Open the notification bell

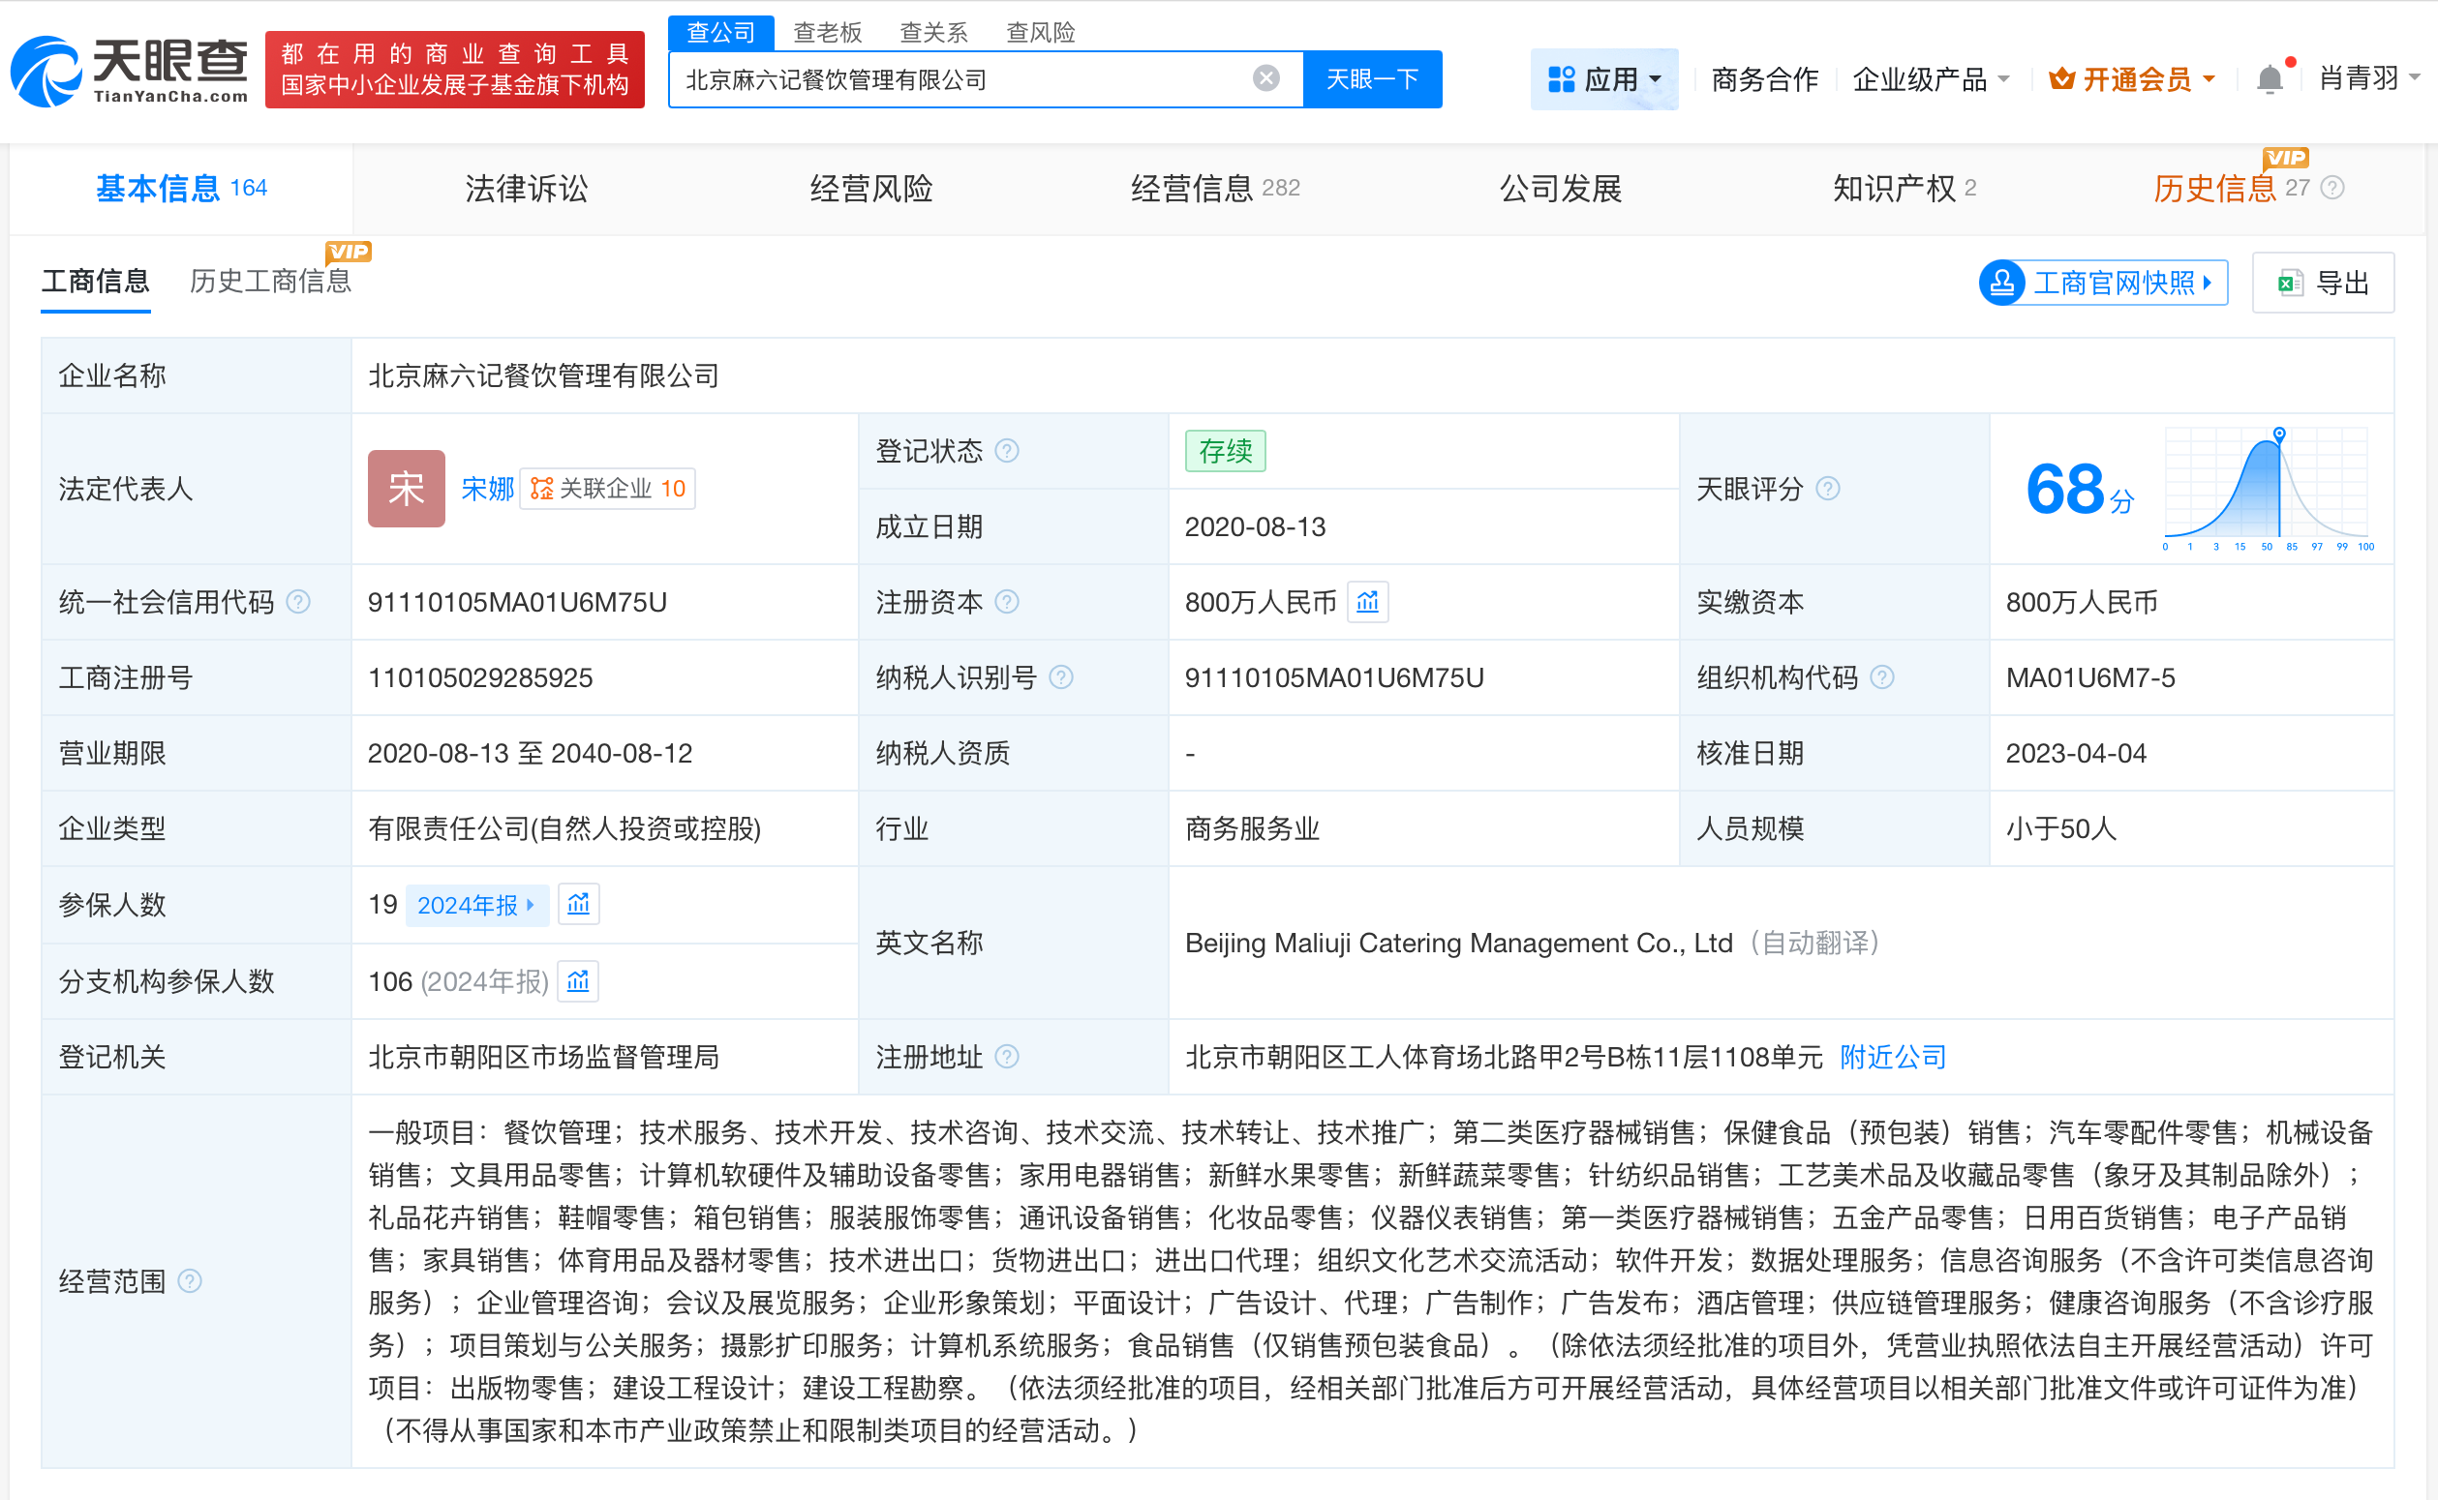[x=2270, y=78]
